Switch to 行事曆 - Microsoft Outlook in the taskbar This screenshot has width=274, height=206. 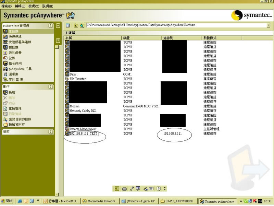click(x=61, y=201)
